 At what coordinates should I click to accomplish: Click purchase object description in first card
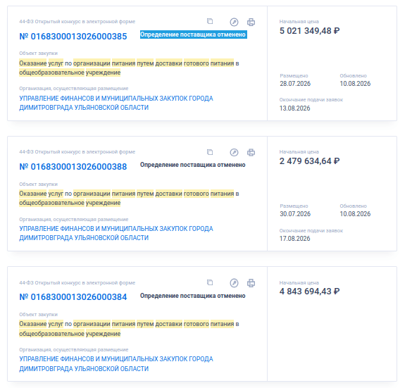129,68
